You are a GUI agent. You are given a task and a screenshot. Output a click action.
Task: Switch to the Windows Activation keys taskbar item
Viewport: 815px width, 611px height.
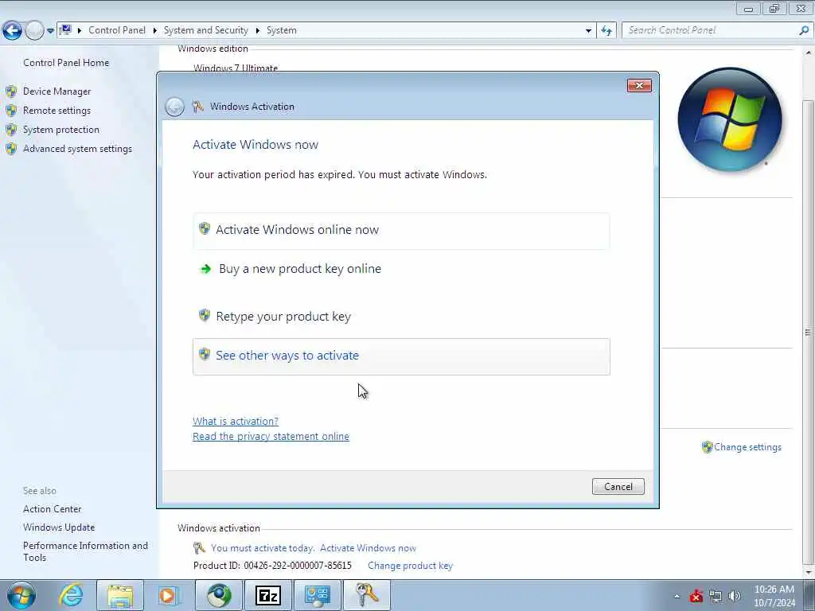pyautogui.click(x=366, y=595)
